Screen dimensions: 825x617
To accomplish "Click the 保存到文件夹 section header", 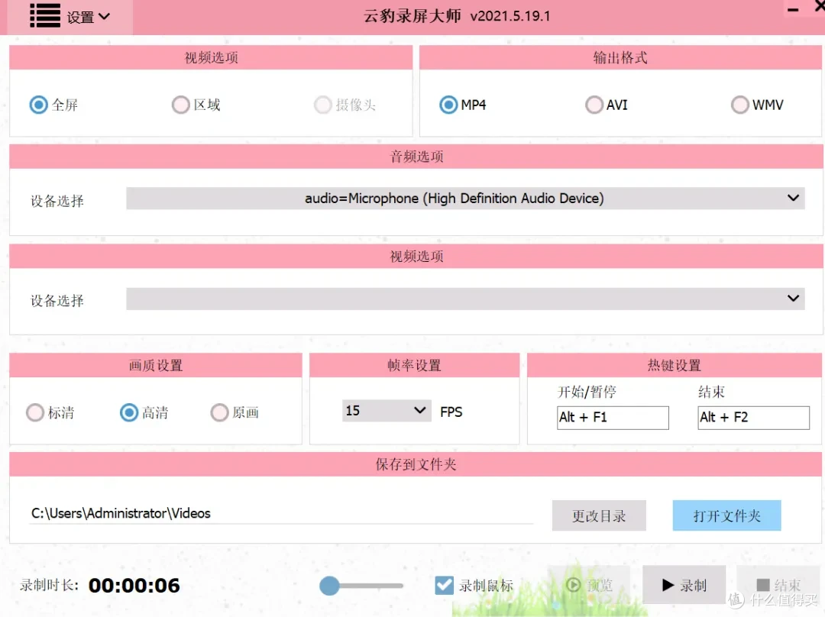I will [x=416, y=464].
